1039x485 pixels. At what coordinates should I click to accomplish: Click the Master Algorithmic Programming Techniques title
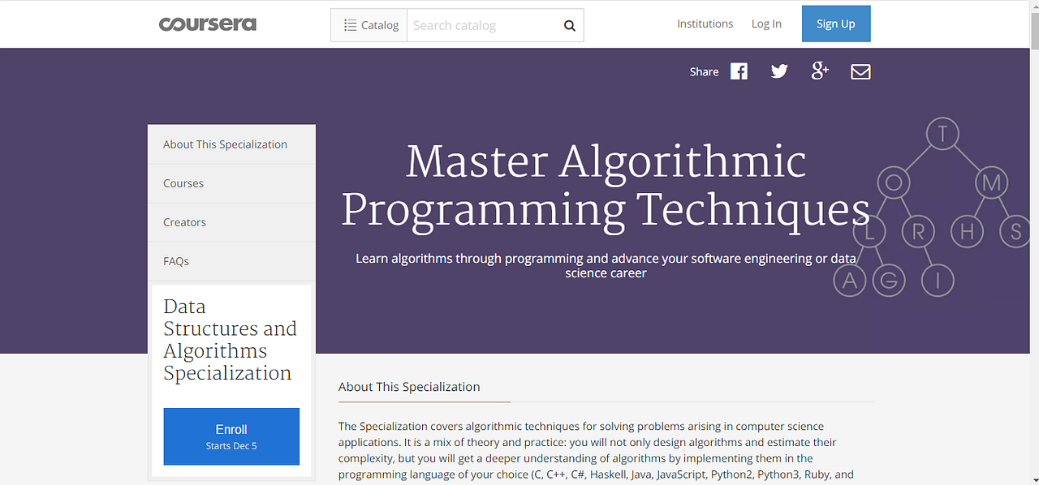pyautogui.click(x=606, y=186)
